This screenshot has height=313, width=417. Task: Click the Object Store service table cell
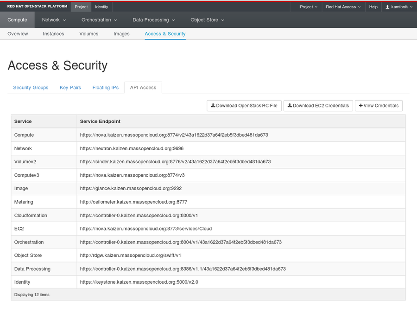click(44, 255)
